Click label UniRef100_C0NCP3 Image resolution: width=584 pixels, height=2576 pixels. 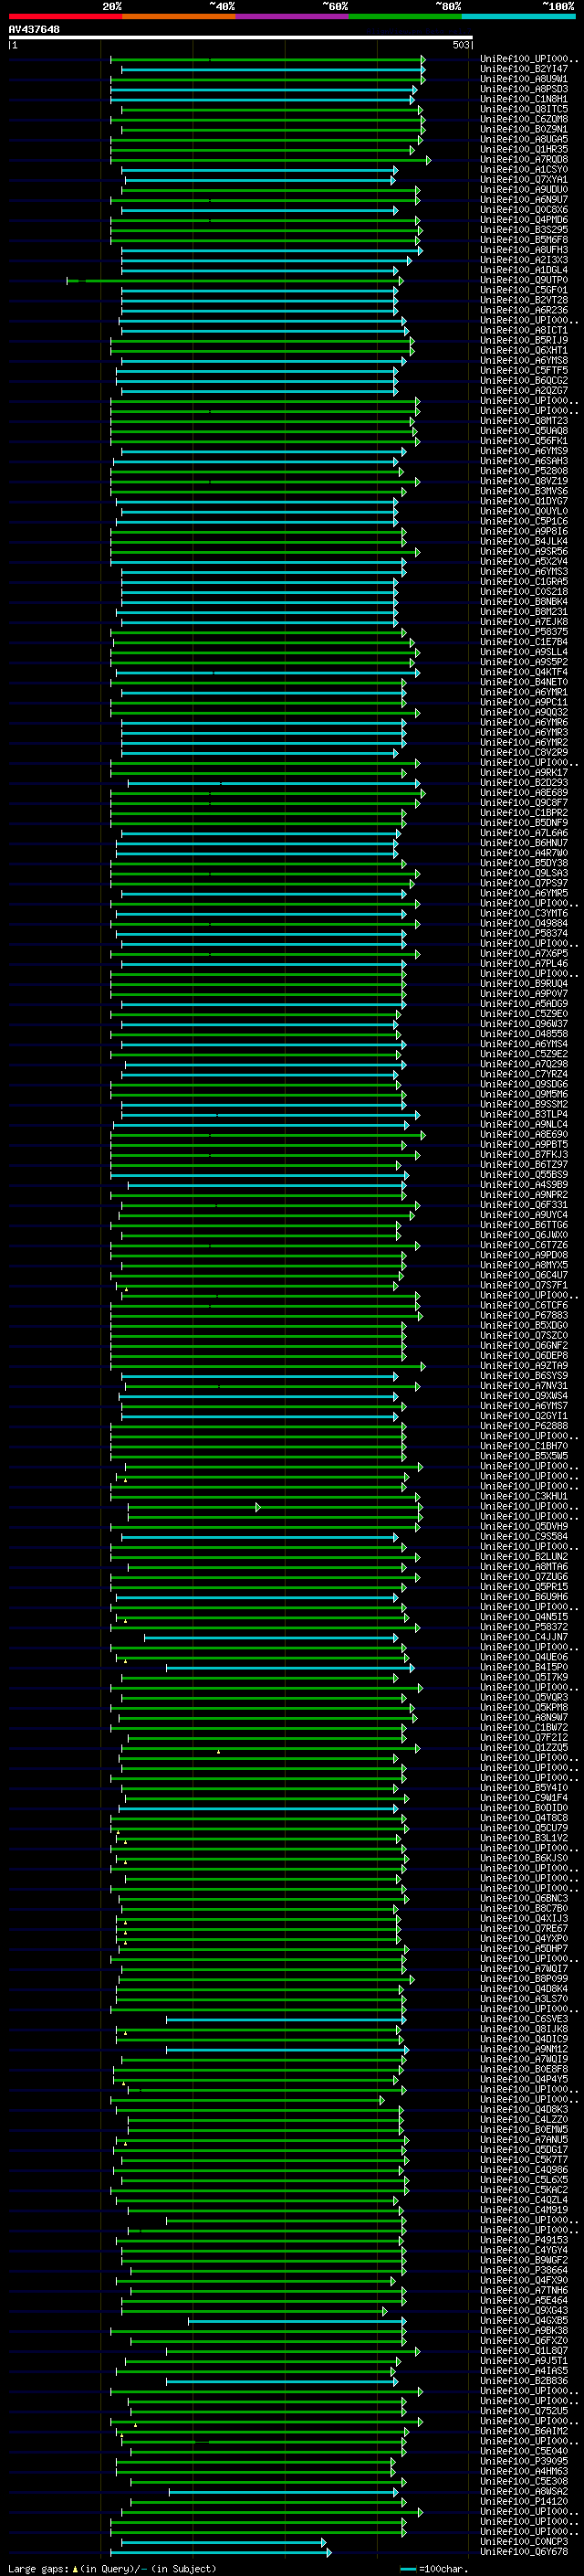[x=523, y=2541]
